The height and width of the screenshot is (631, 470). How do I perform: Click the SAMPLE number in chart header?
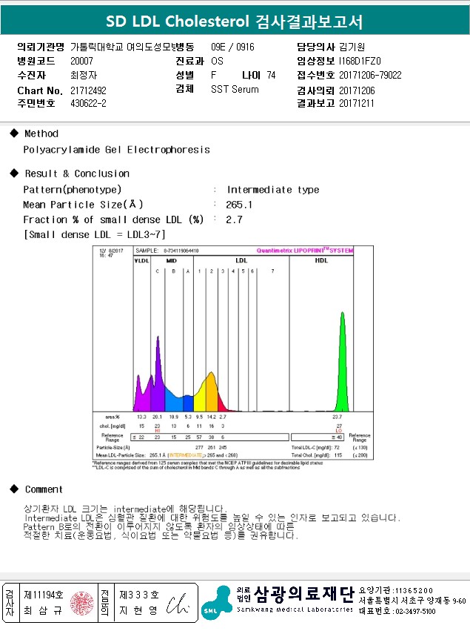click(x=181, y=251)
